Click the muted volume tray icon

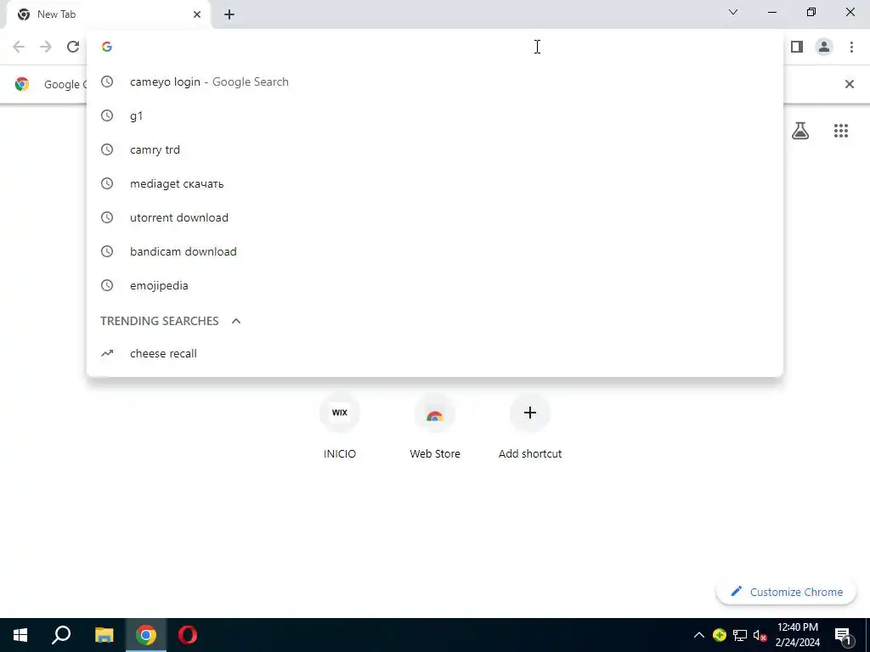[x=760, y=635]
